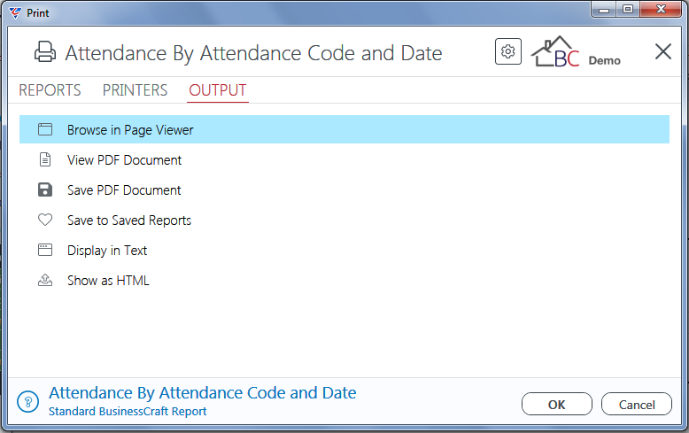Click the View PDF Document page icon
689x433 pixels.
coord(45,159)
